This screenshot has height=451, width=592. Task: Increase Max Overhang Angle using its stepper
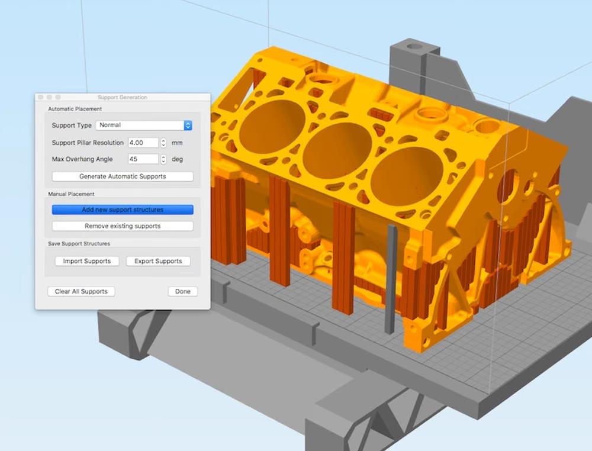tap(163, 156)
